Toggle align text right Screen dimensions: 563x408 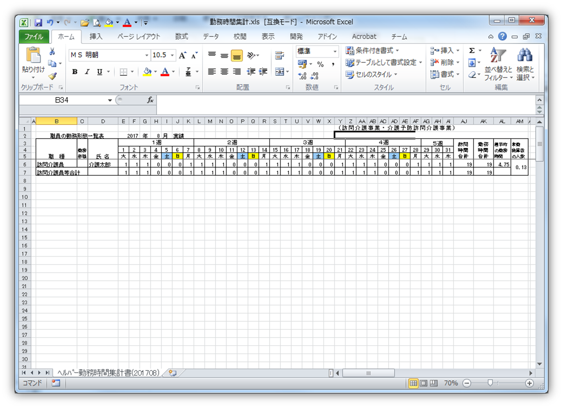[x=237, y=72]
